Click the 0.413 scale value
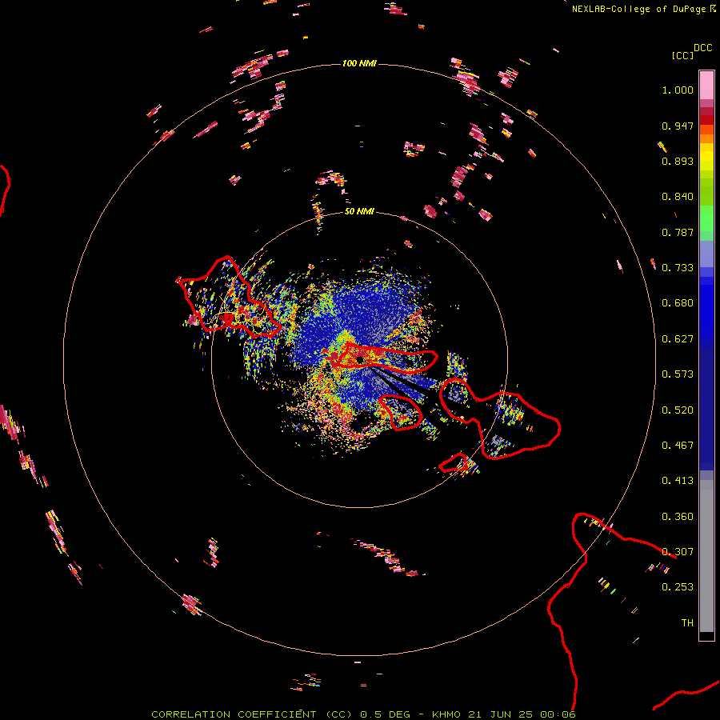 pyautogui.click(x=678, y=481)
